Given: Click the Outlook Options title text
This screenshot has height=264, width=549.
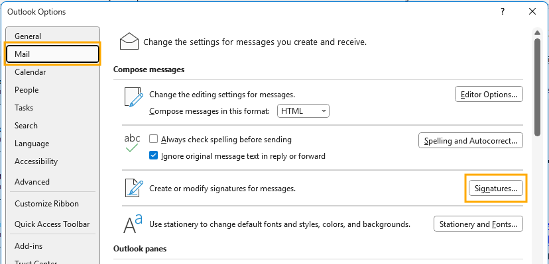Looking at the screenshot, I should pyautogui.click(x=36, y=12).
